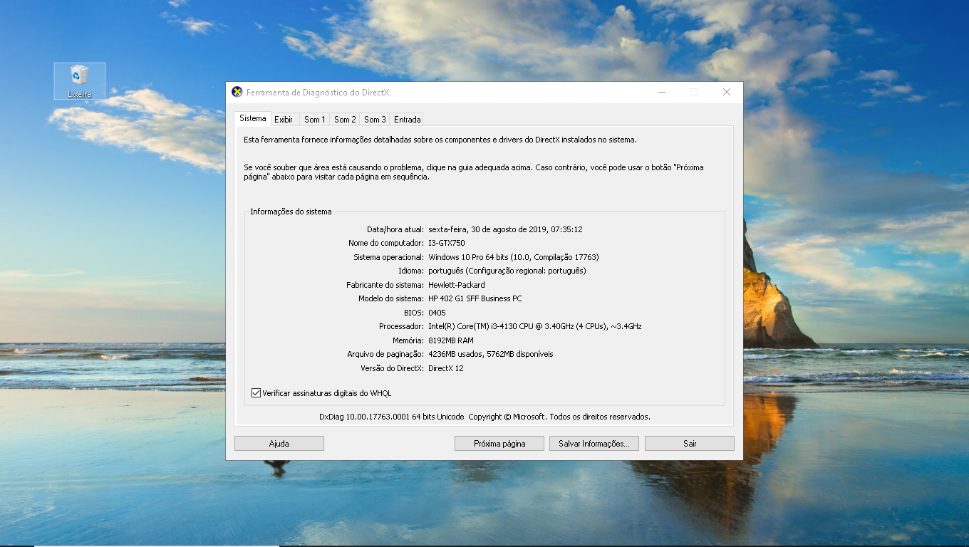Close the DirectX diagnostic window

[727, 92]
